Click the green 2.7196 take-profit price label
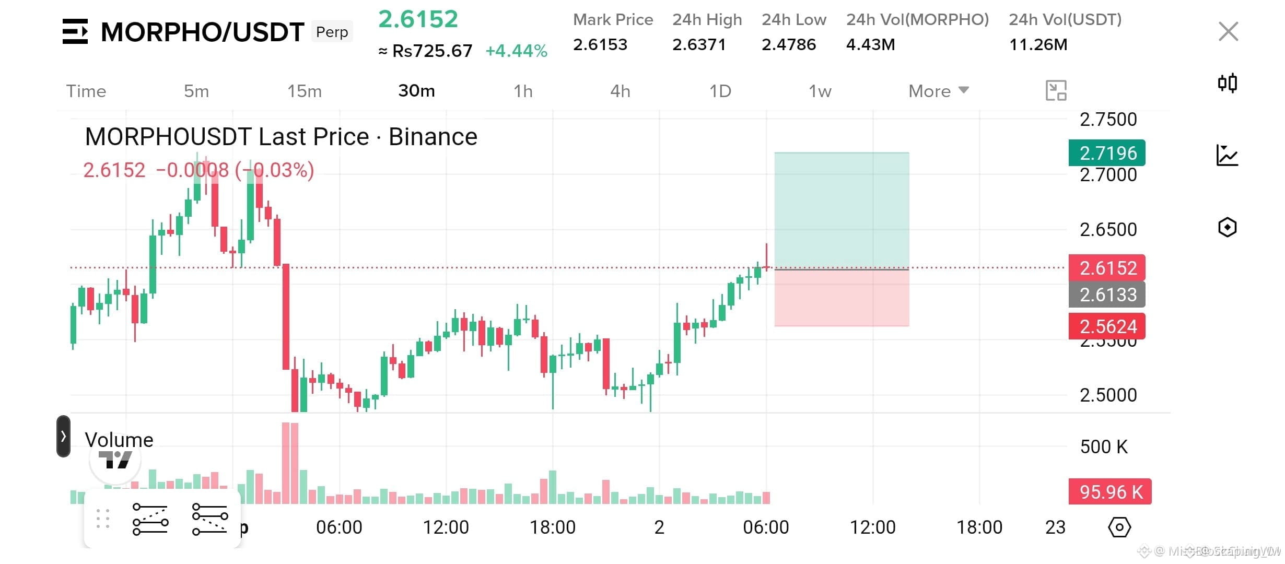 tap(1107, 153)
